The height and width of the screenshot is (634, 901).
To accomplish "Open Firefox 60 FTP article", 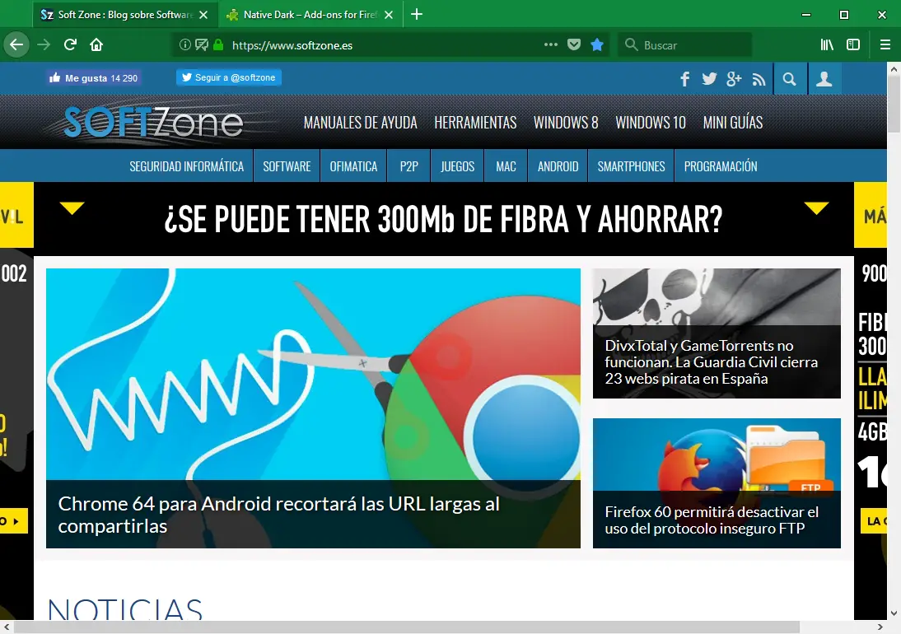I will (712, 520).
